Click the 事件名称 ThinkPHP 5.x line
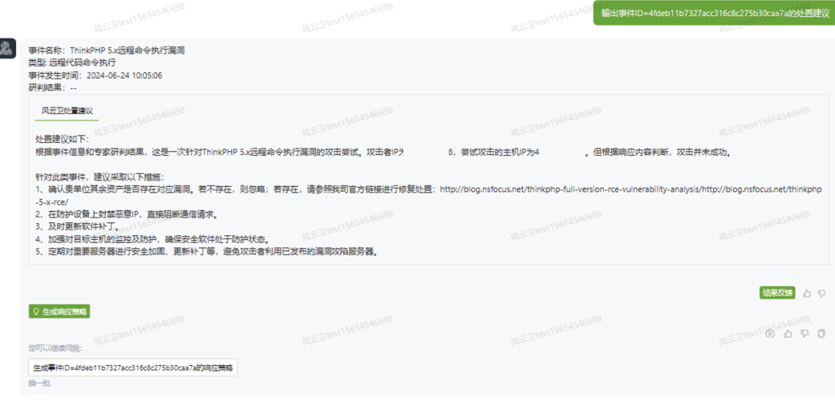The image size is (835, 402). pos(107,50)
